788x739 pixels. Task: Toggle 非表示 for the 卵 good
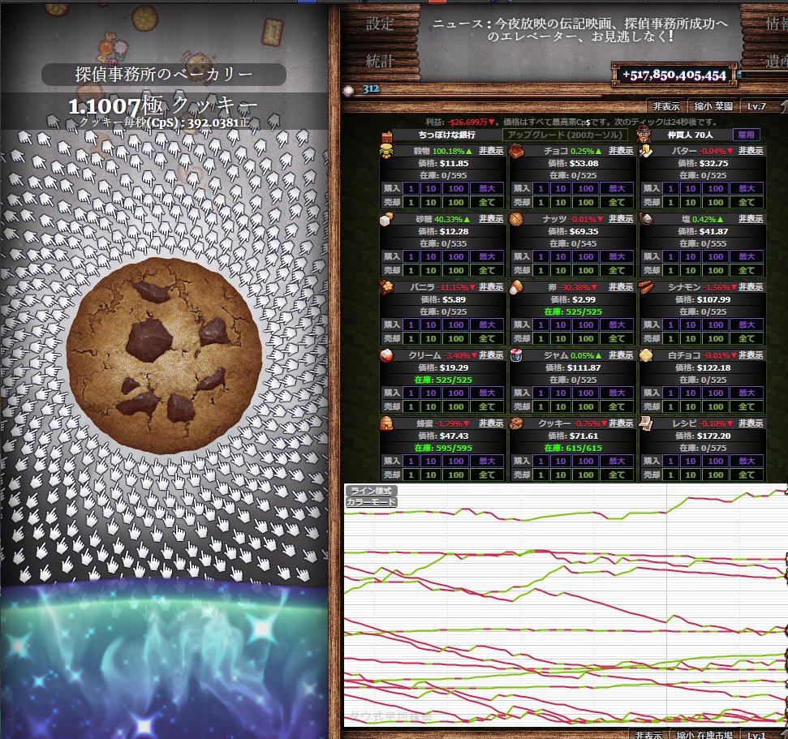(621, 287)
